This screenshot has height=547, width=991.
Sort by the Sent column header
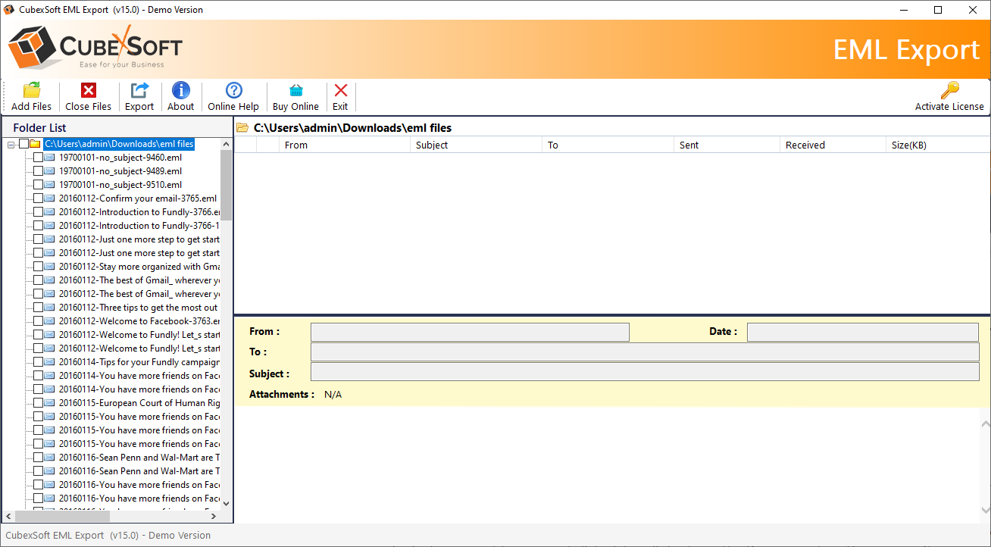[x=727, y=145]
